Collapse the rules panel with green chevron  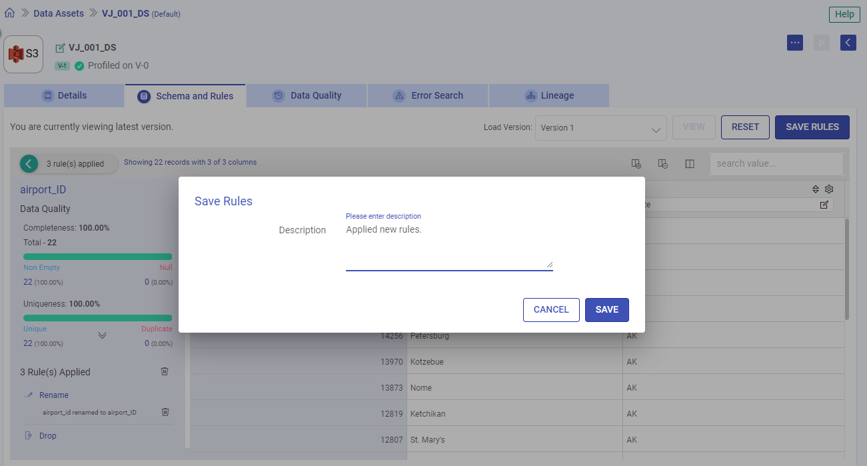pyautogui.click(x=29, y=163)
